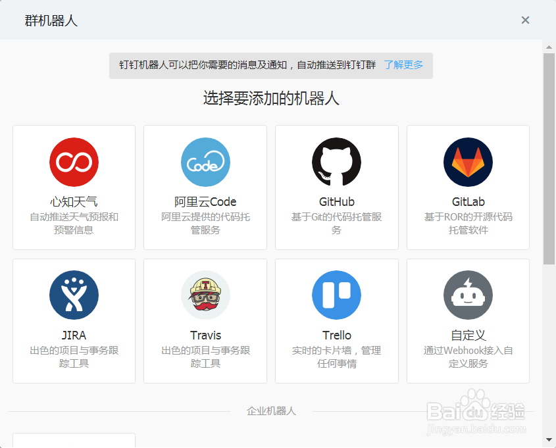Click the 自定义 title label
The height and width of the screenshot is (448, 556).
point(468,335)
